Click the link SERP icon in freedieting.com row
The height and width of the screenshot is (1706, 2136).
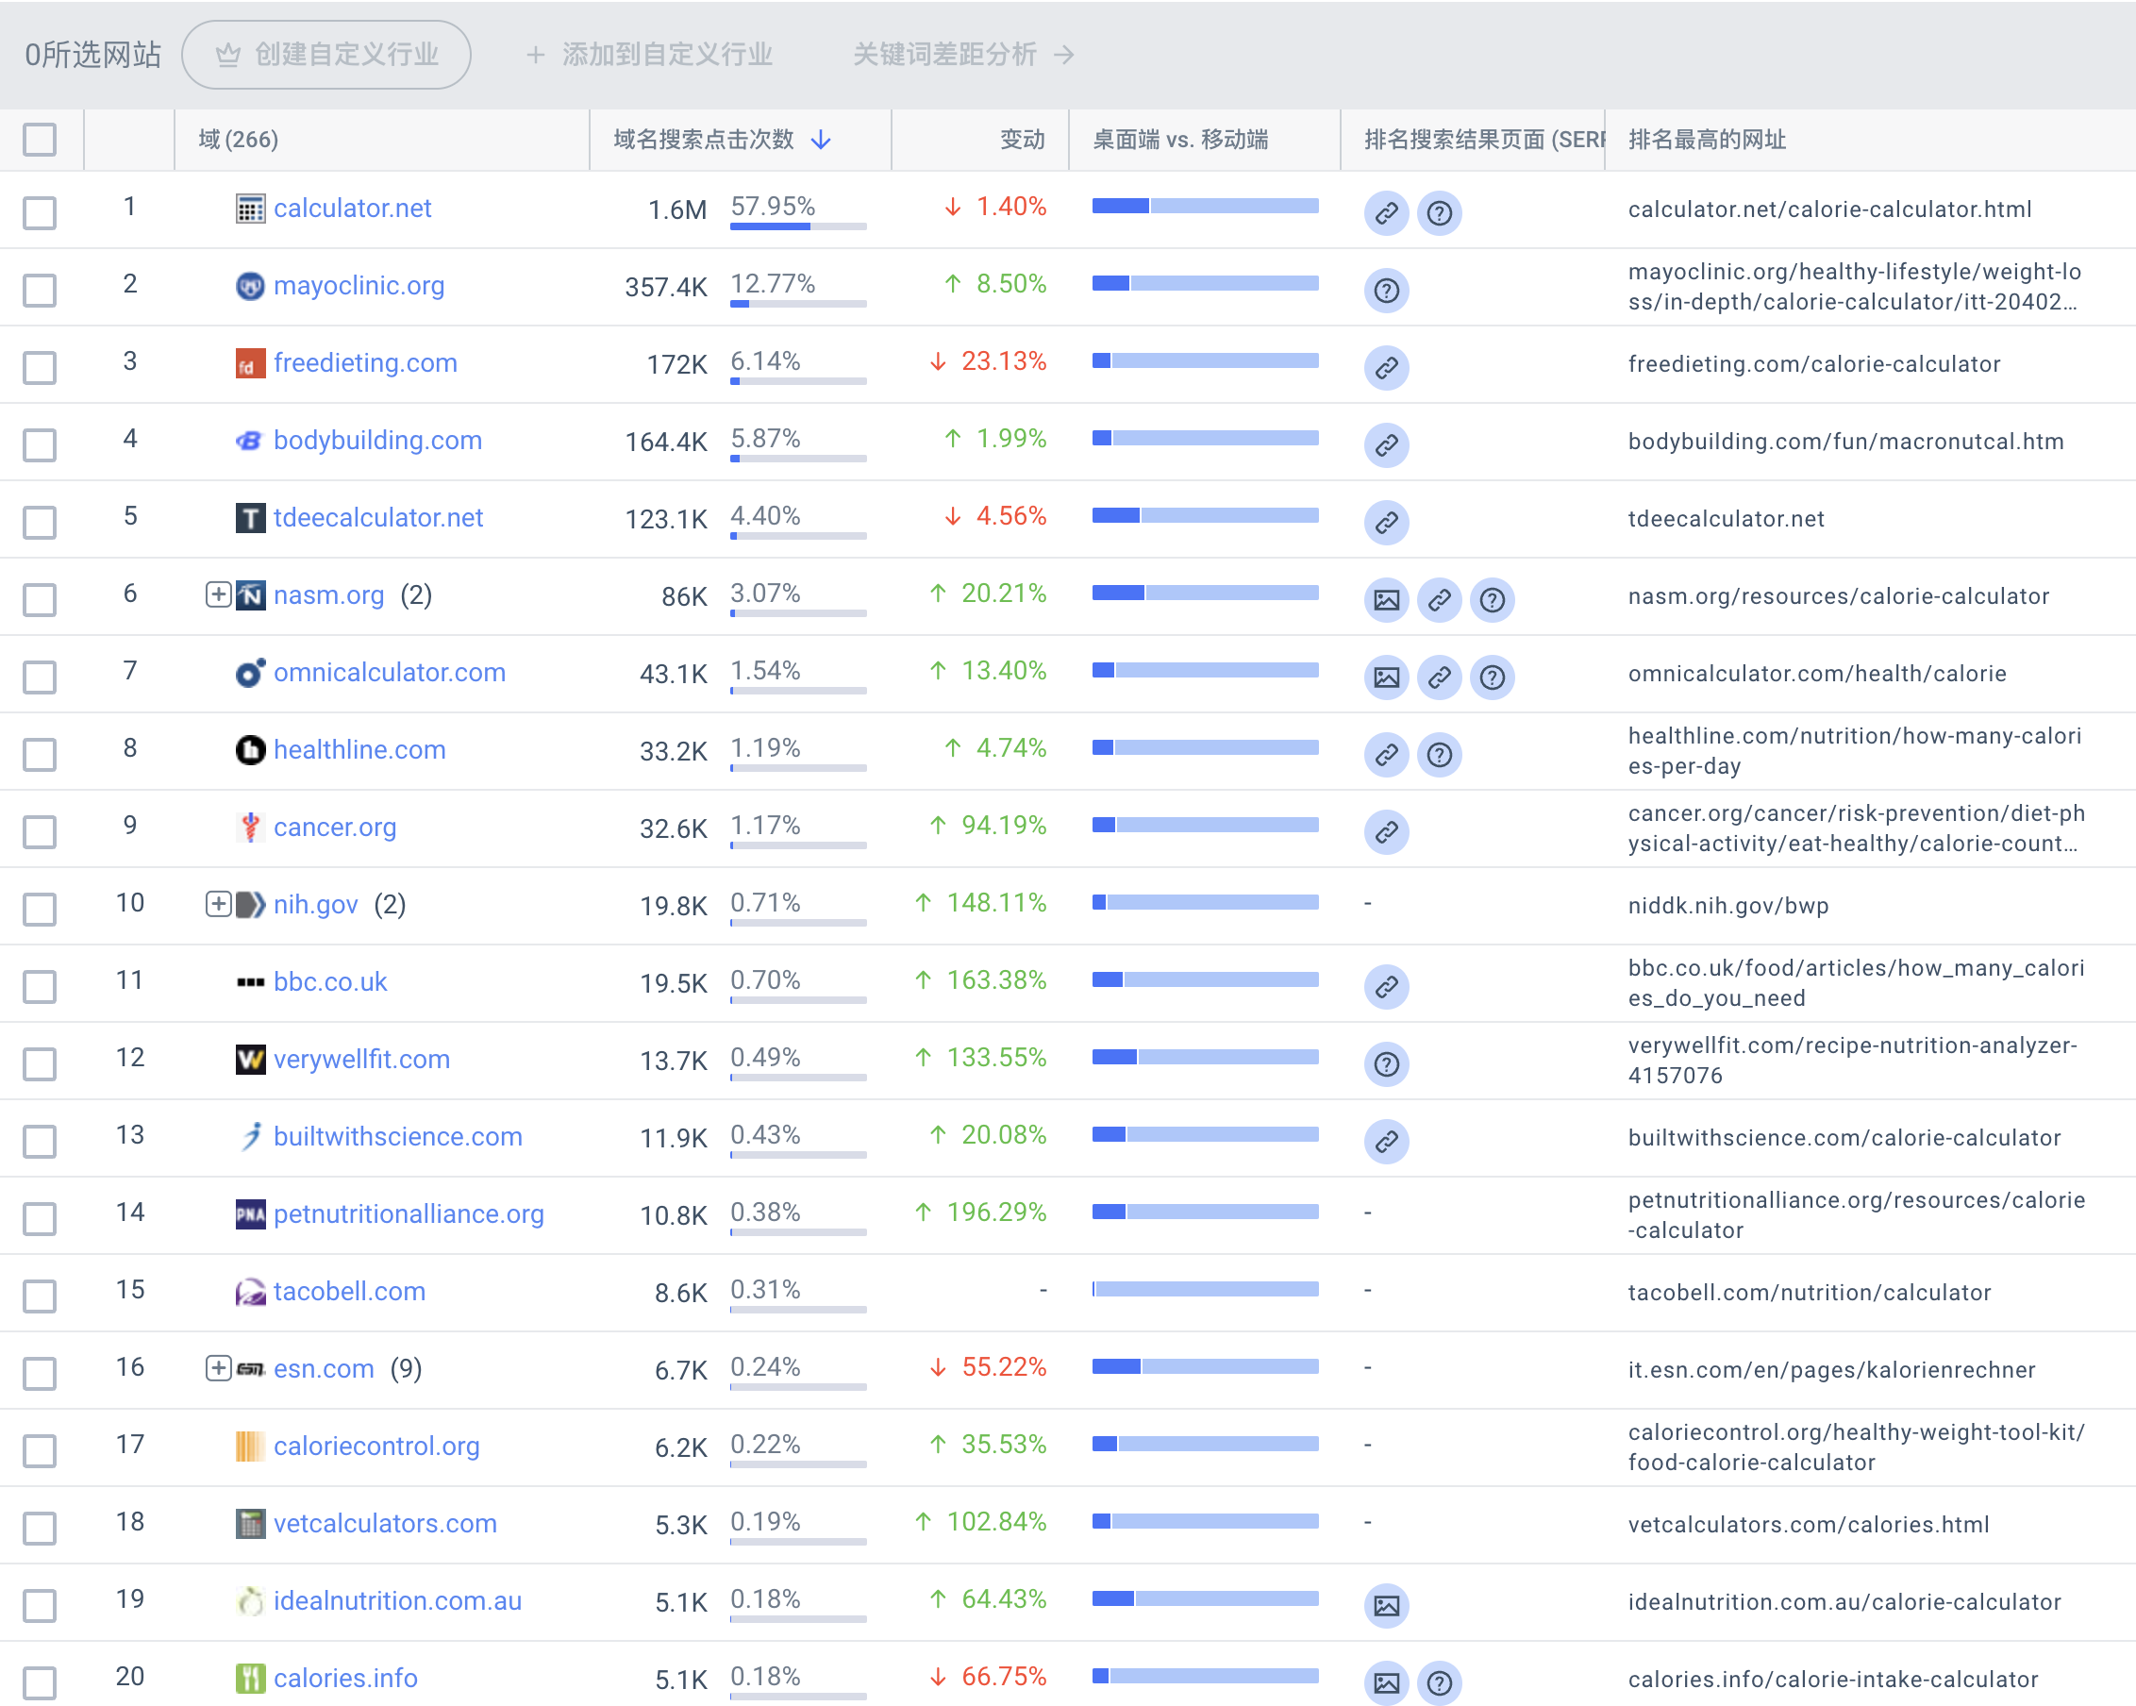pos(1386,368)
